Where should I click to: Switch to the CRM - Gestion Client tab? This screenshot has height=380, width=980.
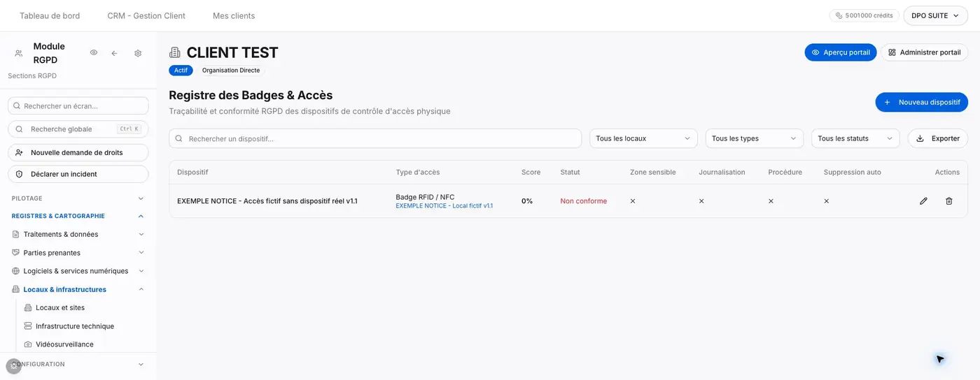point(146,15)
